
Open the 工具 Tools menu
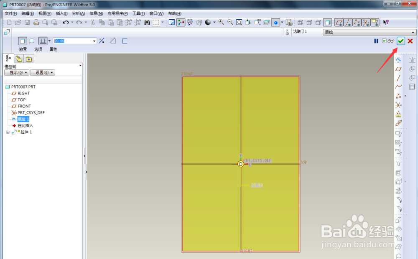tap(139, 13)
